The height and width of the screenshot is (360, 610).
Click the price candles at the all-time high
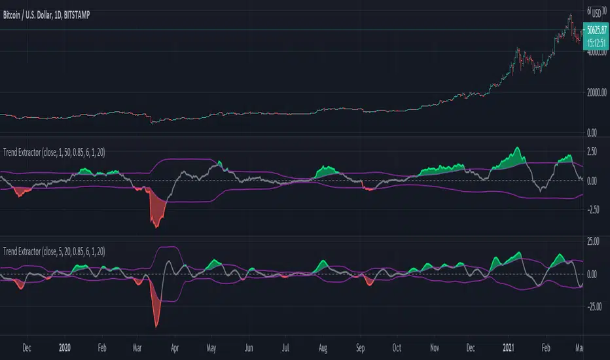coord(570,19)
